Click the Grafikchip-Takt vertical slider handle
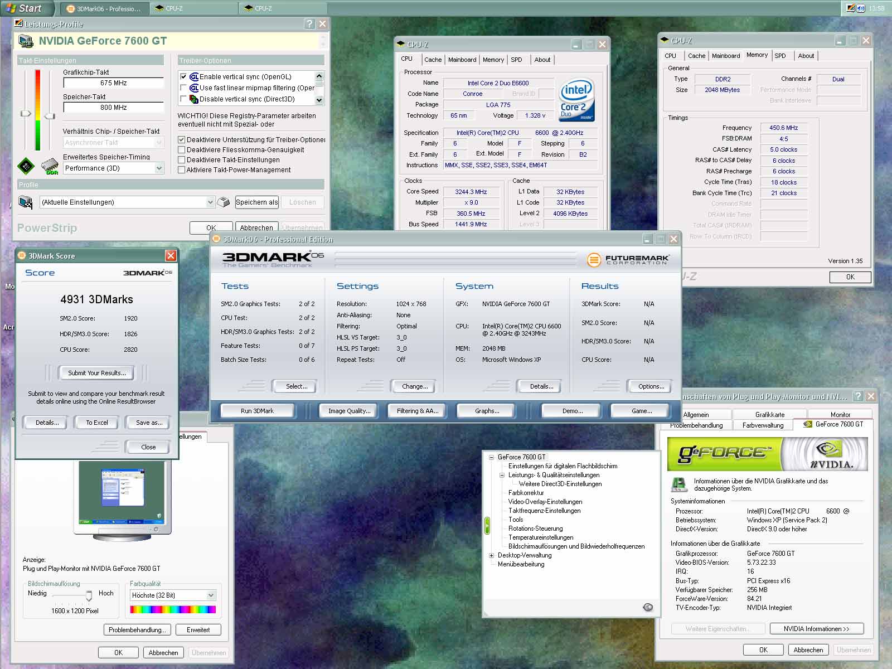This screenshot has width=892, height=669. coord(26,114)
